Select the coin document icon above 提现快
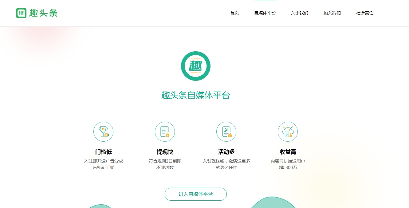The width and height of the screenshot is (409, 208). click(165, 131)
